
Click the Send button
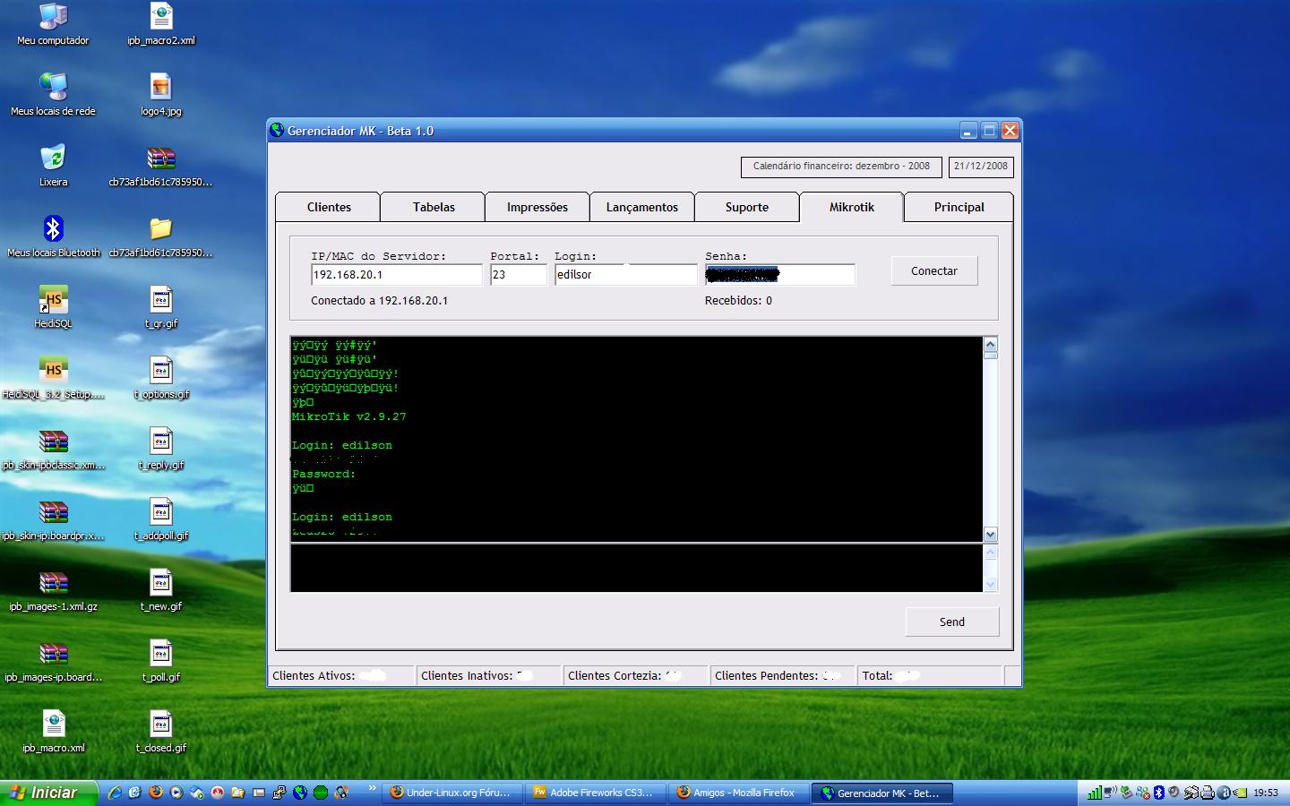pos(951,622)
